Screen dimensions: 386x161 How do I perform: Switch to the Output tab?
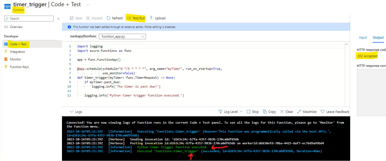(378, 37)
